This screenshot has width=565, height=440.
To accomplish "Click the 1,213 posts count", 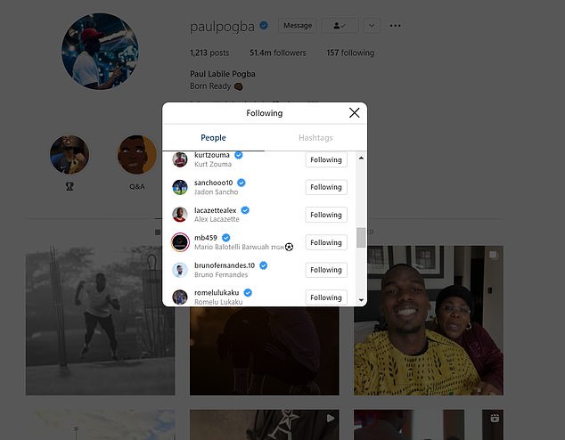I will pyautogui.click(x=209, y=53).
